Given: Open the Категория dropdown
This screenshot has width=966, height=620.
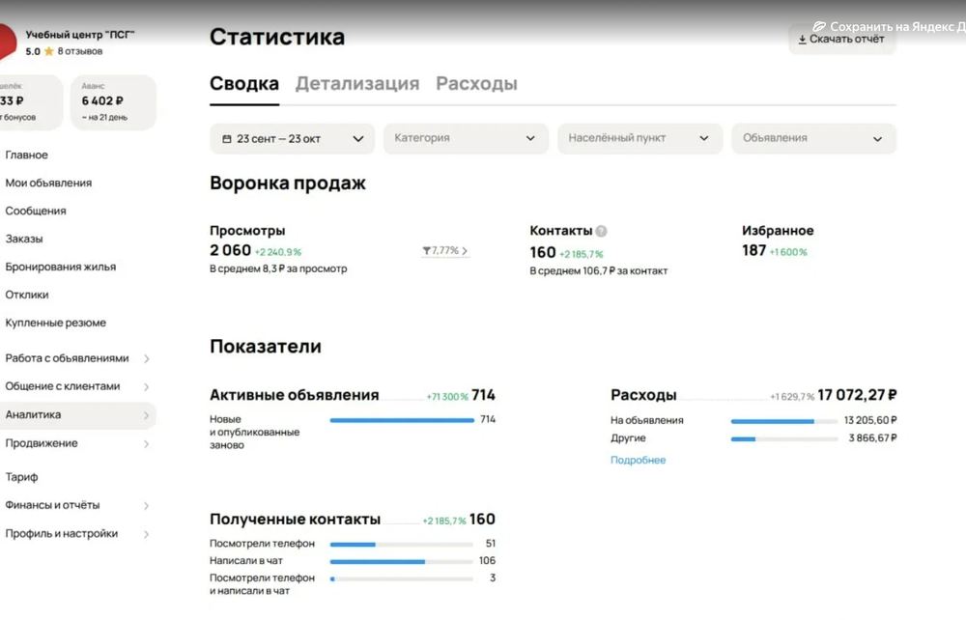Looking at the screenshot, I should coord(466,138).
